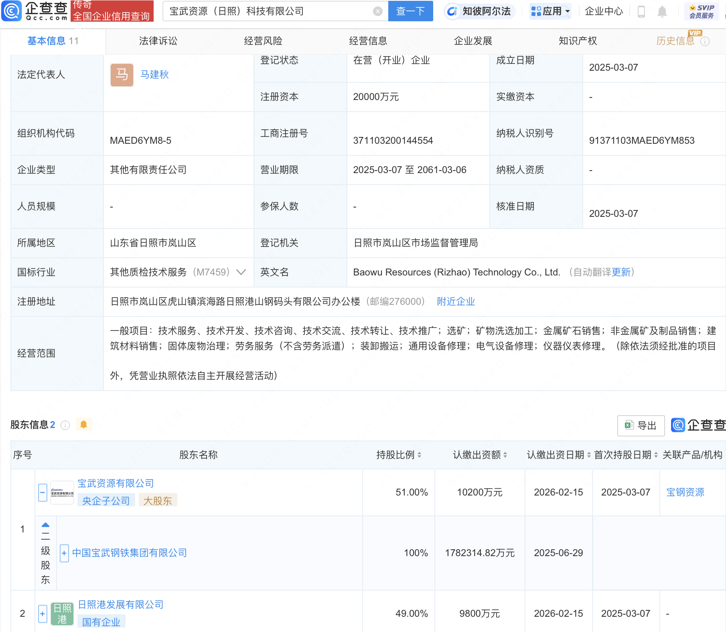The height and width of the screenshot is (632, 726).
Task: Switch to 知识产权 tab
Action: pos(578,41)
